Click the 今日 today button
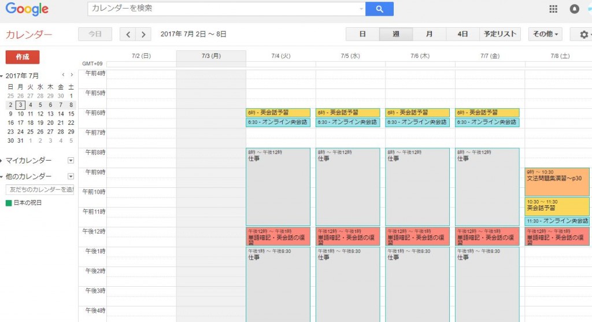Image resolution: width=592 pixels, height=322 pixels. 95,34
